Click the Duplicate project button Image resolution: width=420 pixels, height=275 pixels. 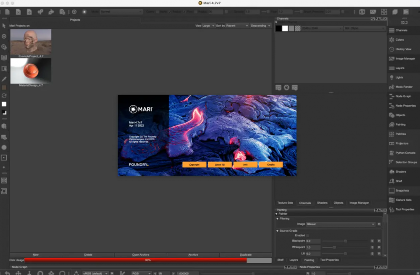[x=246, y=255]
